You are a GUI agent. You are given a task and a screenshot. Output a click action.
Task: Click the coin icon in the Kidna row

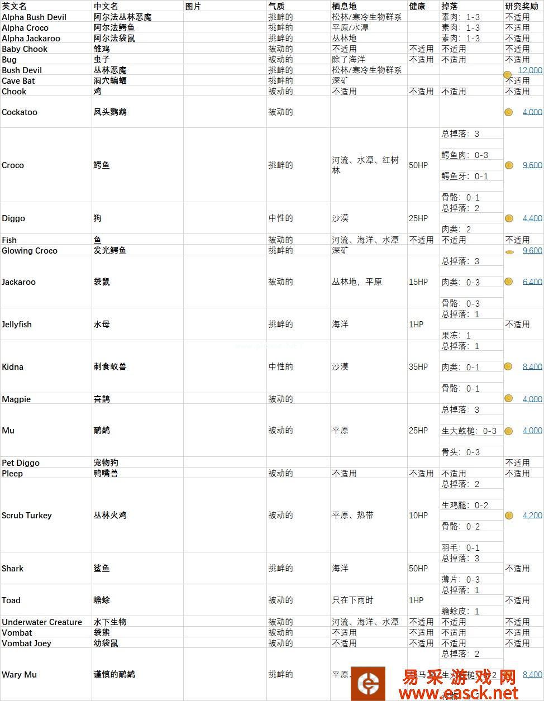point(508,367)
